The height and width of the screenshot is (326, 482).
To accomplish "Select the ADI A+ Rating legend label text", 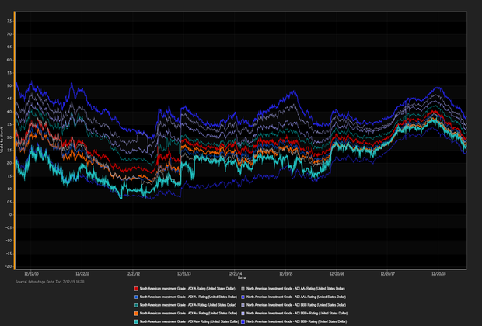I will (188, 297).
